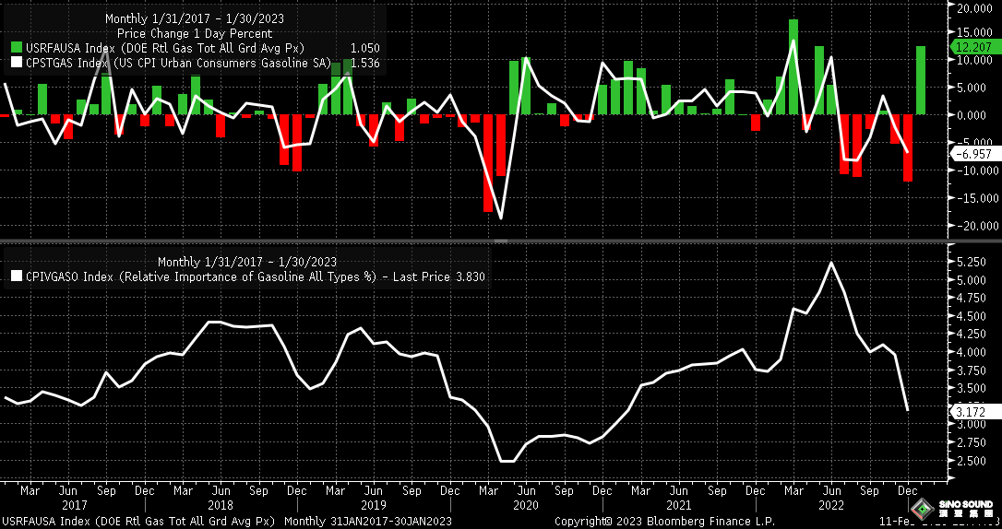Screen dimensions: 1002x529
Task: Click the 2018 year label on time axis
Action: [221, 505]
